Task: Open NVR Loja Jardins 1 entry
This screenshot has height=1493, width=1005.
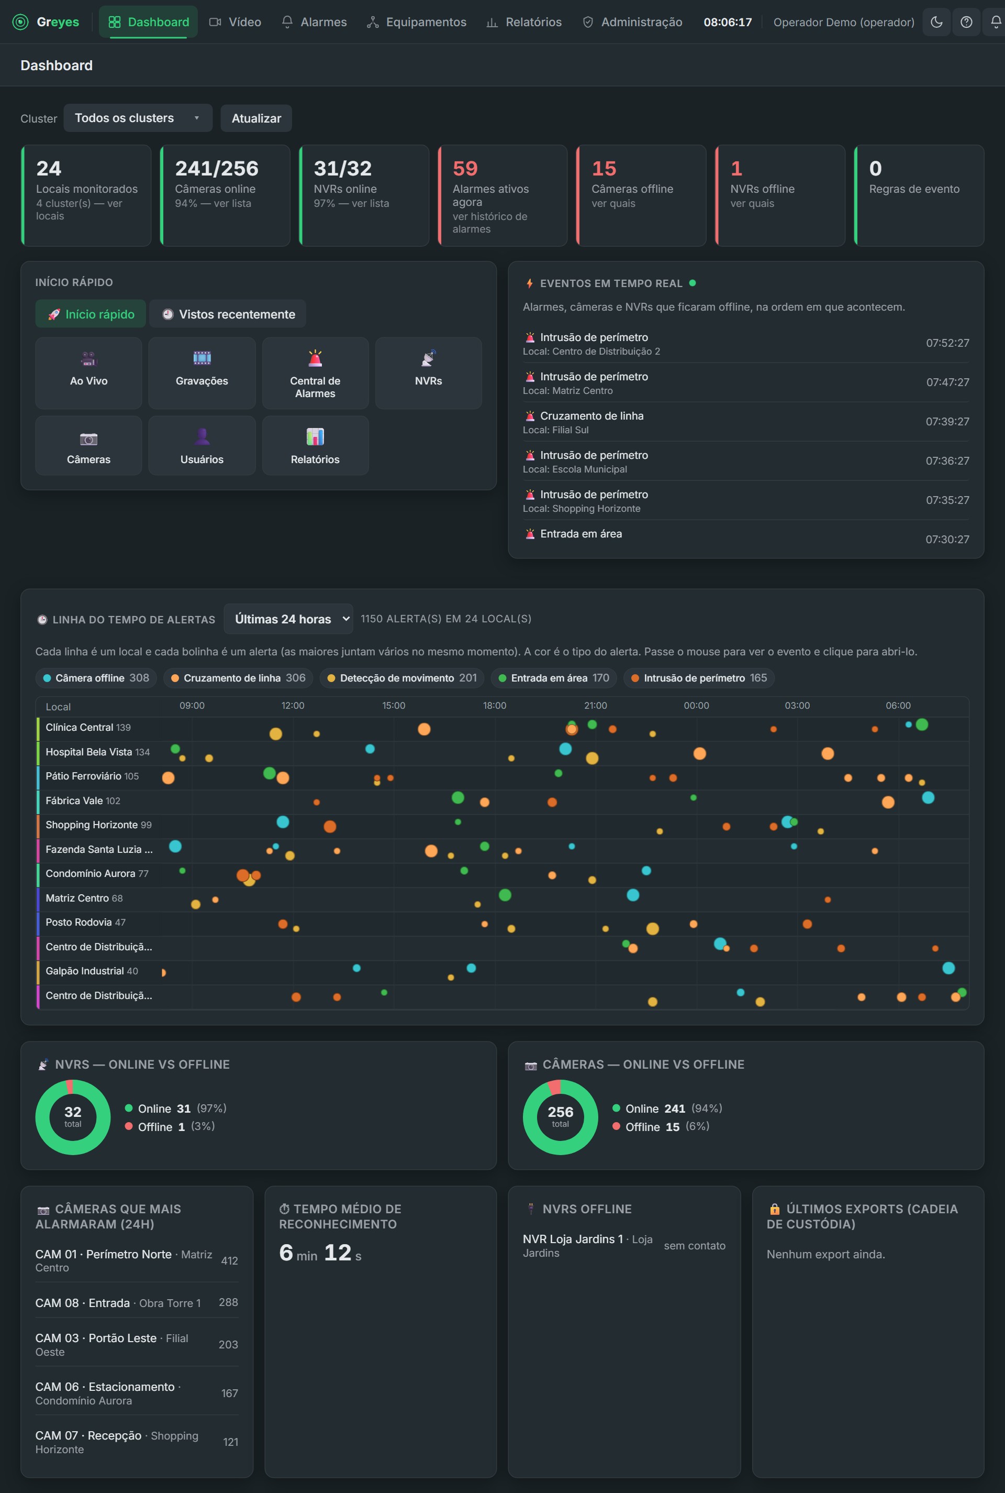Action: pyautogui.click(x=624, y=1245)
